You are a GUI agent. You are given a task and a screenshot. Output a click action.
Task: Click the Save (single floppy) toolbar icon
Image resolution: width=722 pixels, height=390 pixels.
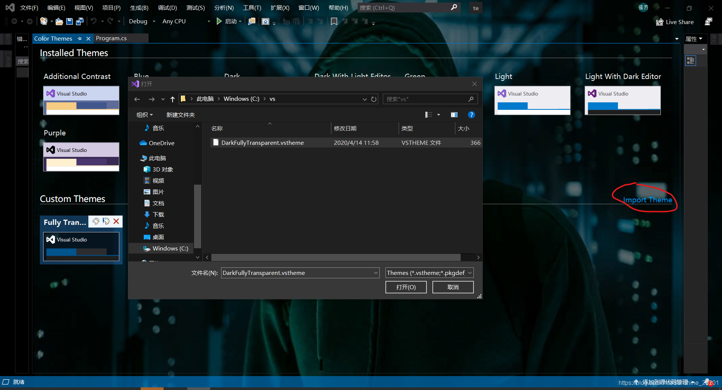(70, 21)
